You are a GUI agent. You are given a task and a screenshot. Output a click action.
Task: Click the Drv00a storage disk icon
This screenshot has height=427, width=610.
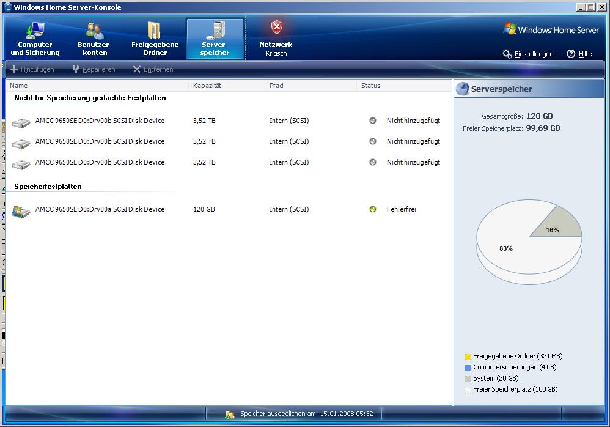(x=21, y=212)
